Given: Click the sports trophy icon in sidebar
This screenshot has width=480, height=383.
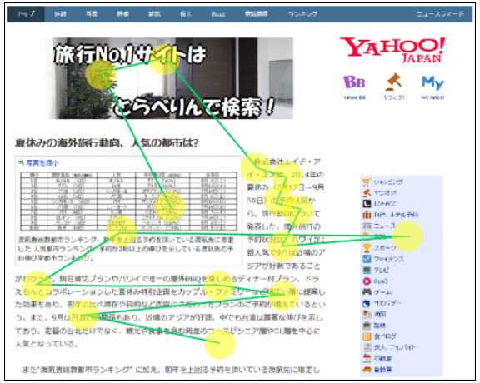Looking at the screenshot, I should pyautogui.click(x=367, y=248).
